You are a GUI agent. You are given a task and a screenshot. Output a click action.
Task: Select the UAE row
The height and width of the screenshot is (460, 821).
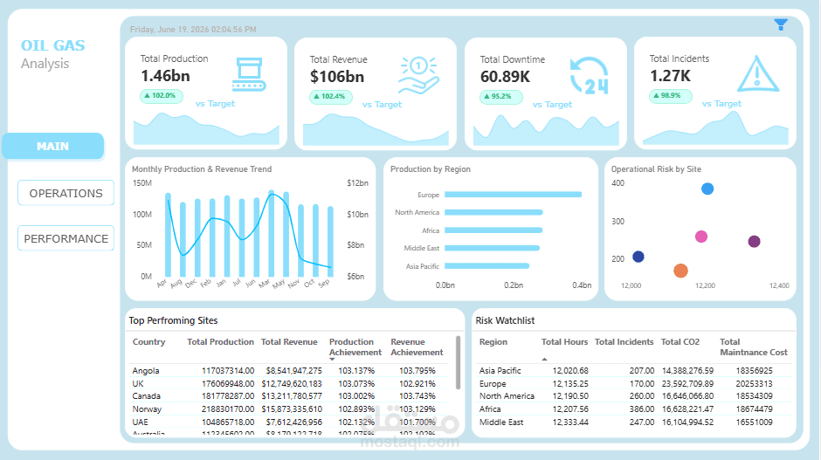pos(288,422)
